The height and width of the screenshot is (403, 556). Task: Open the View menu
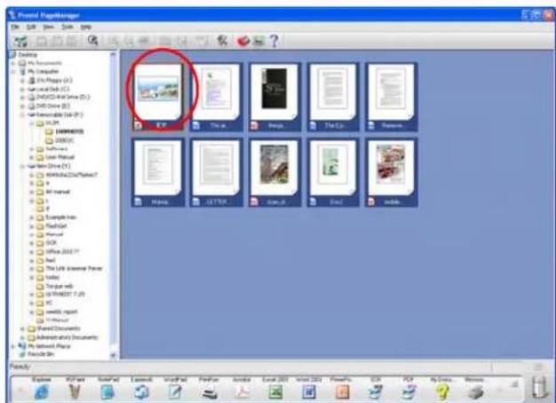click(49, 27)
